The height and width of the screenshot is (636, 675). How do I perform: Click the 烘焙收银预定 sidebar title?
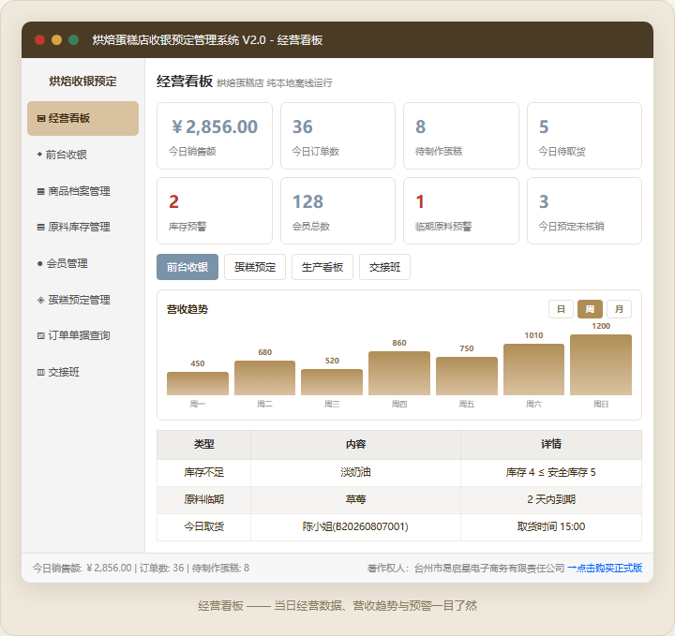coord(82,81)
